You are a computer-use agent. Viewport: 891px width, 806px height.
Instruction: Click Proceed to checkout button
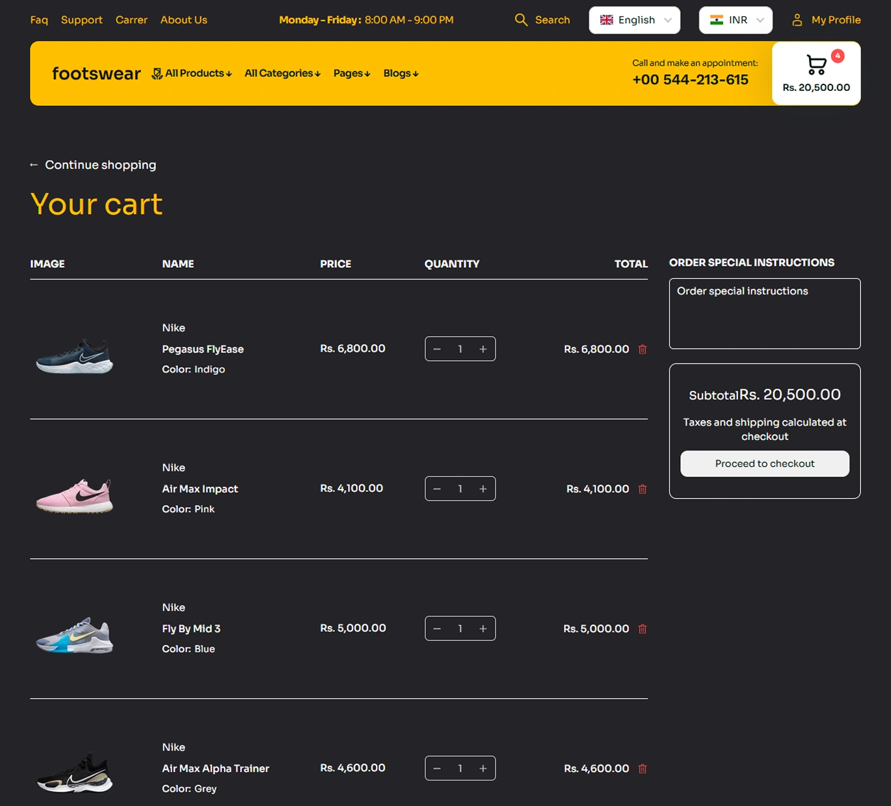(x=765, y=463)
